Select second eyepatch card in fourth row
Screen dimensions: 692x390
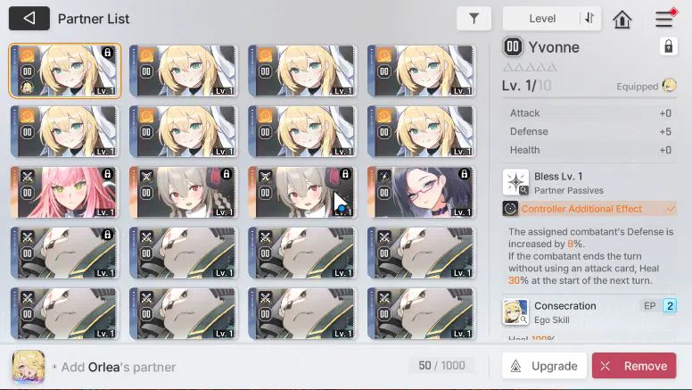tap(184, 253)
